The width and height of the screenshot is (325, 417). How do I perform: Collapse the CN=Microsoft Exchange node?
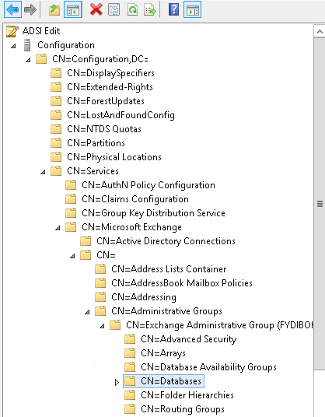[58, 228]
